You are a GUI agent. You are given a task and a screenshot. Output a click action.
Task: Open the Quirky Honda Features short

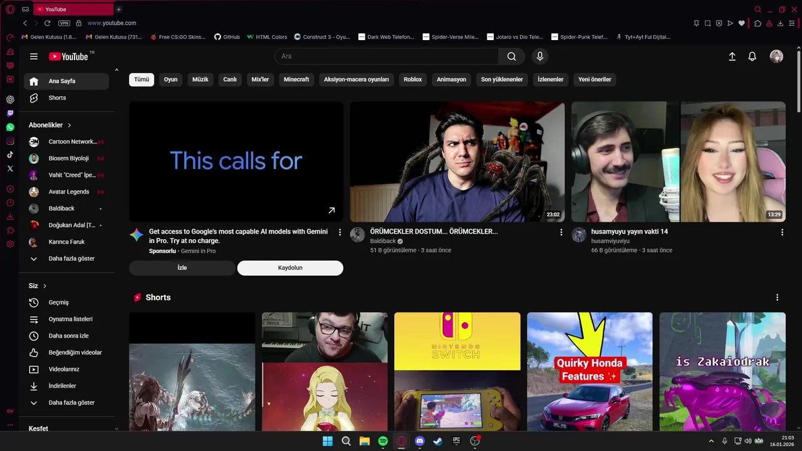coord(590,372)
